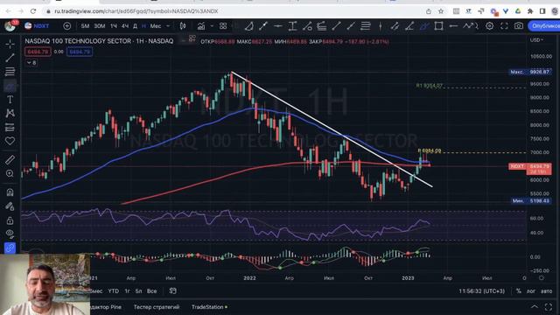Open the USD currency dropdown

click(x=536, y=40)
